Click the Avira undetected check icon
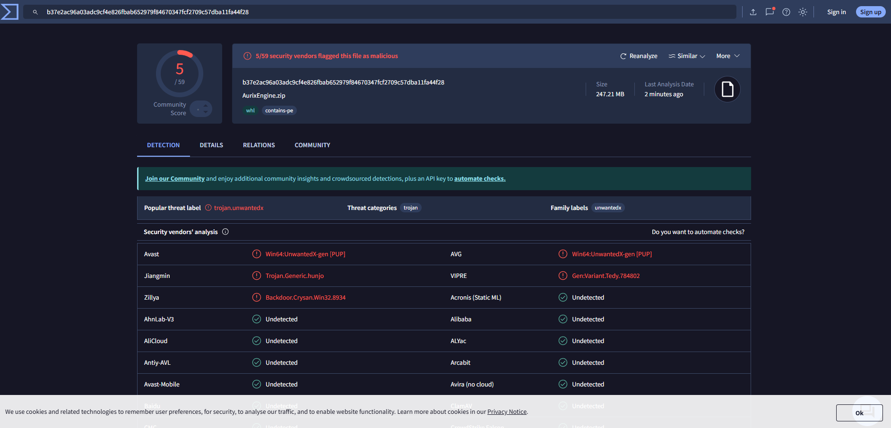 pyautogui.click(x=563, y=384)
